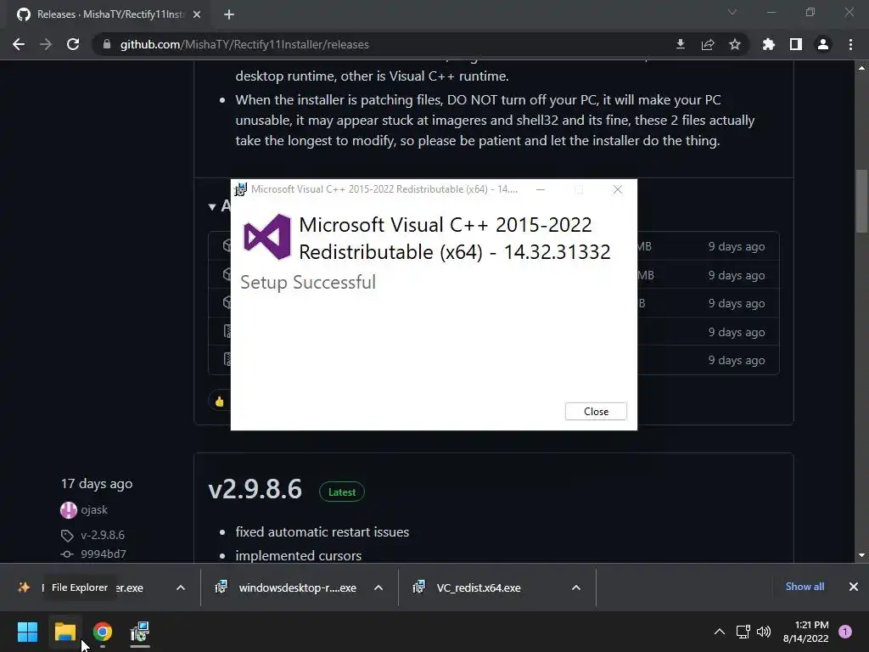Open the Chrome extensions puzzle icon
This screenshot has height=652, width=869.
(x=769, y=44)
